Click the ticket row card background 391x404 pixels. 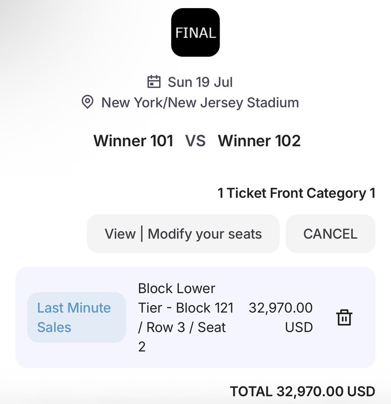[195, 317]
